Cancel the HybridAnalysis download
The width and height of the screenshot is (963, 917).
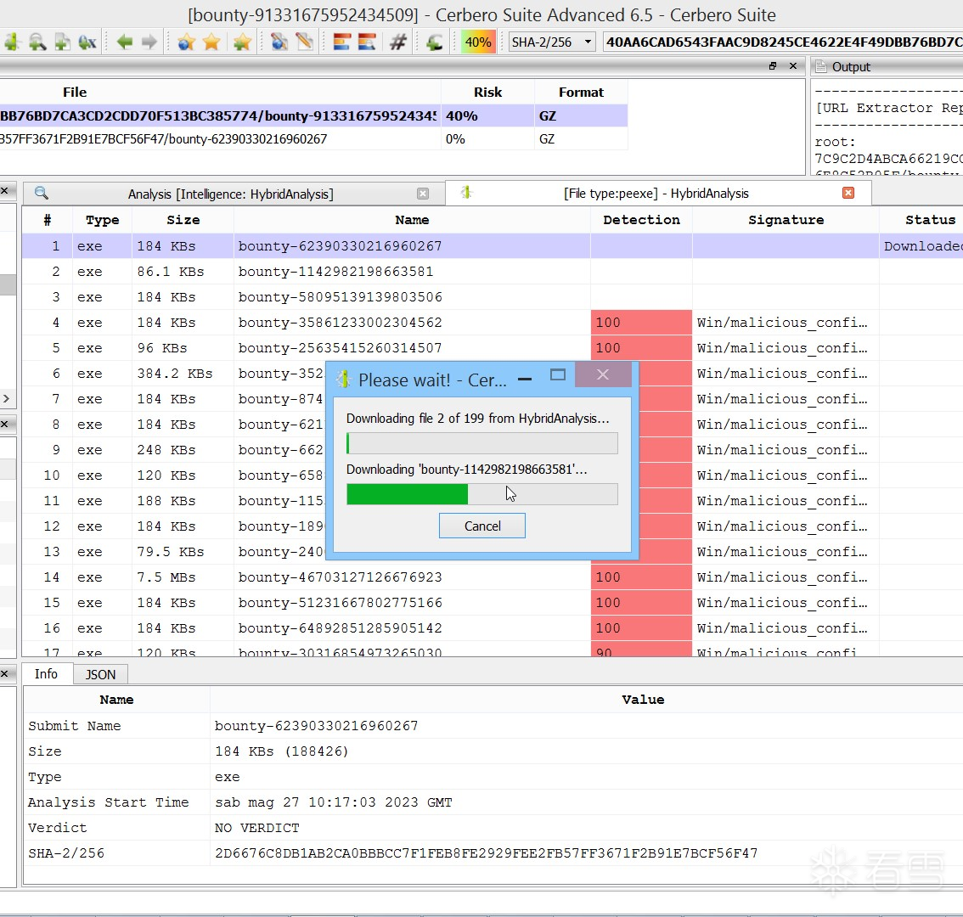[x=482, y=526]
